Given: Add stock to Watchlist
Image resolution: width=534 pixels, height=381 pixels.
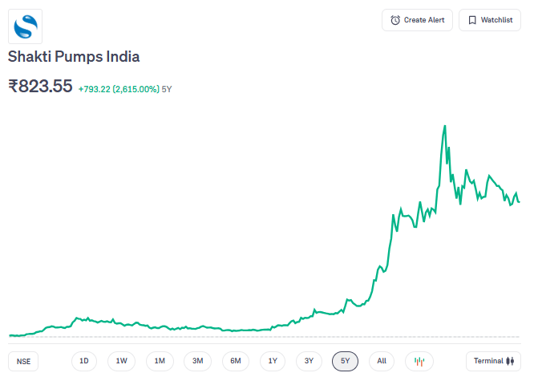Looking at the screenshot, I should [489, 20].
